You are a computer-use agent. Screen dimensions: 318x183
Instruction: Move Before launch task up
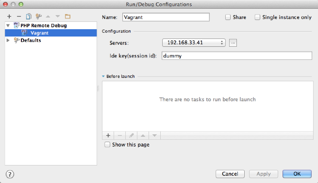143,135
